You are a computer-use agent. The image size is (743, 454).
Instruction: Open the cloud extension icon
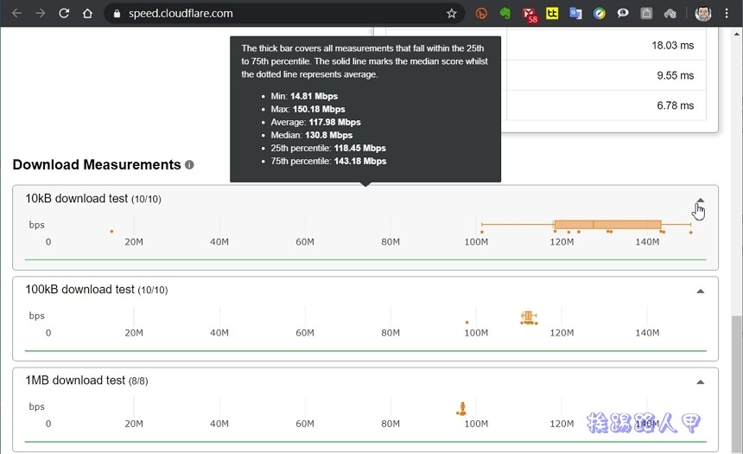pyautogui.click(x=670, y=13)
